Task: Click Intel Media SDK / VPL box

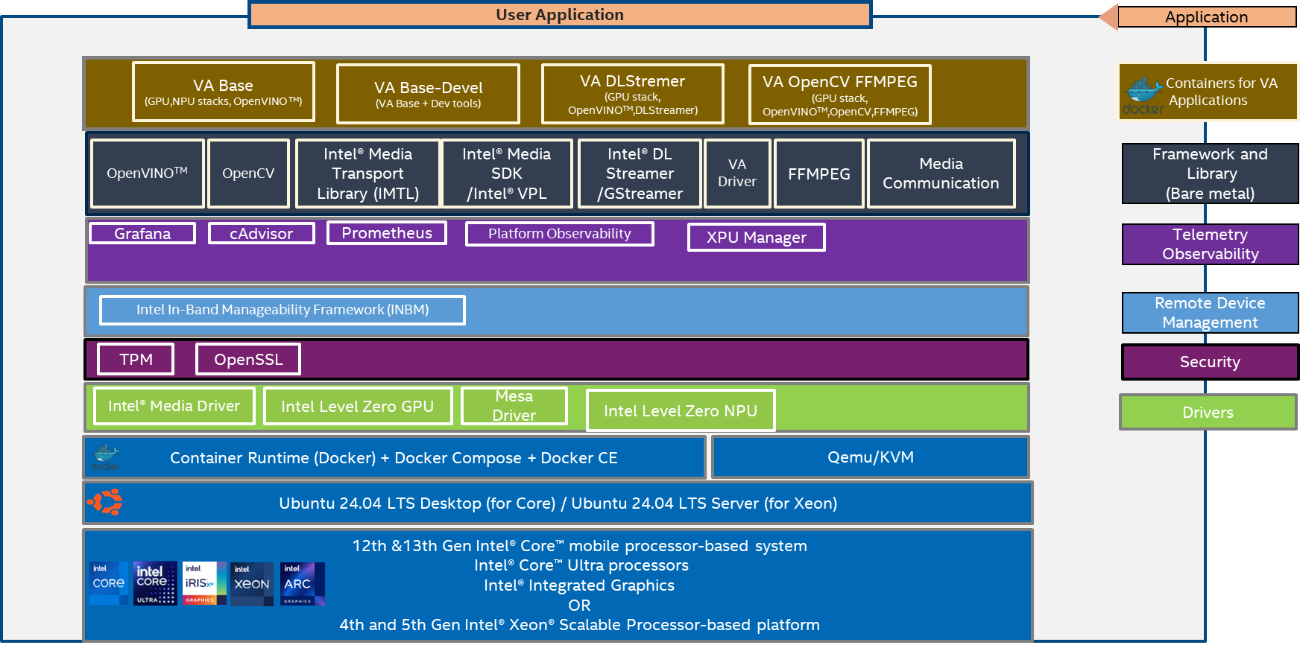Action: [507, 174]
